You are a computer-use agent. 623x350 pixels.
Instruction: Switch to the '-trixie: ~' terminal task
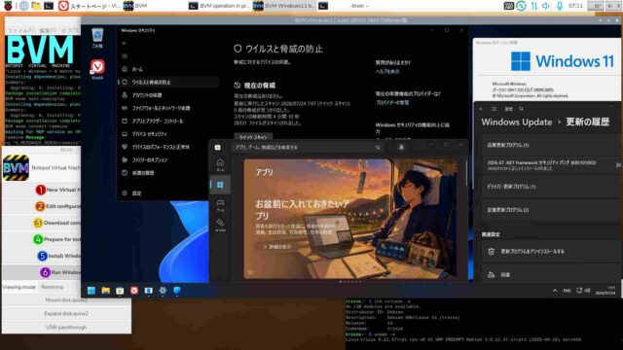click(x=349, y=6)
